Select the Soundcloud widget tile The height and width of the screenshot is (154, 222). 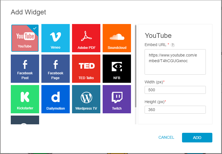(117, 38)
